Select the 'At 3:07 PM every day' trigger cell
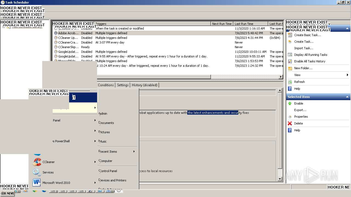351x197 pixels. [110, 42]
